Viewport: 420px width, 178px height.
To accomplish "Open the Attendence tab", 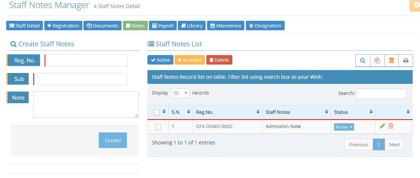I will click(x=226, y=26).
